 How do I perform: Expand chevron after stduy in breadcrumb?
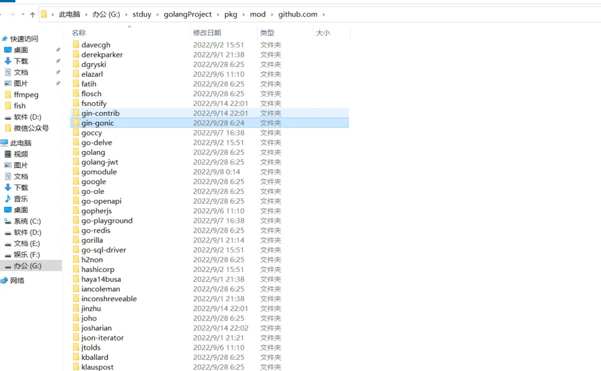(x=157, y=15)
